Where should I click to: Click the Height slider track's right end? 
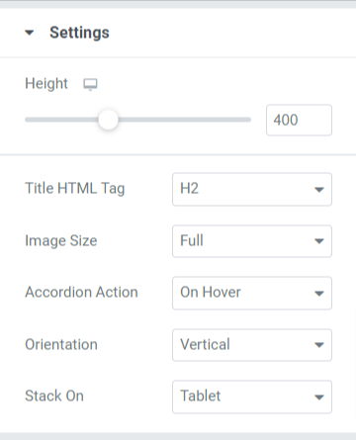247,120
